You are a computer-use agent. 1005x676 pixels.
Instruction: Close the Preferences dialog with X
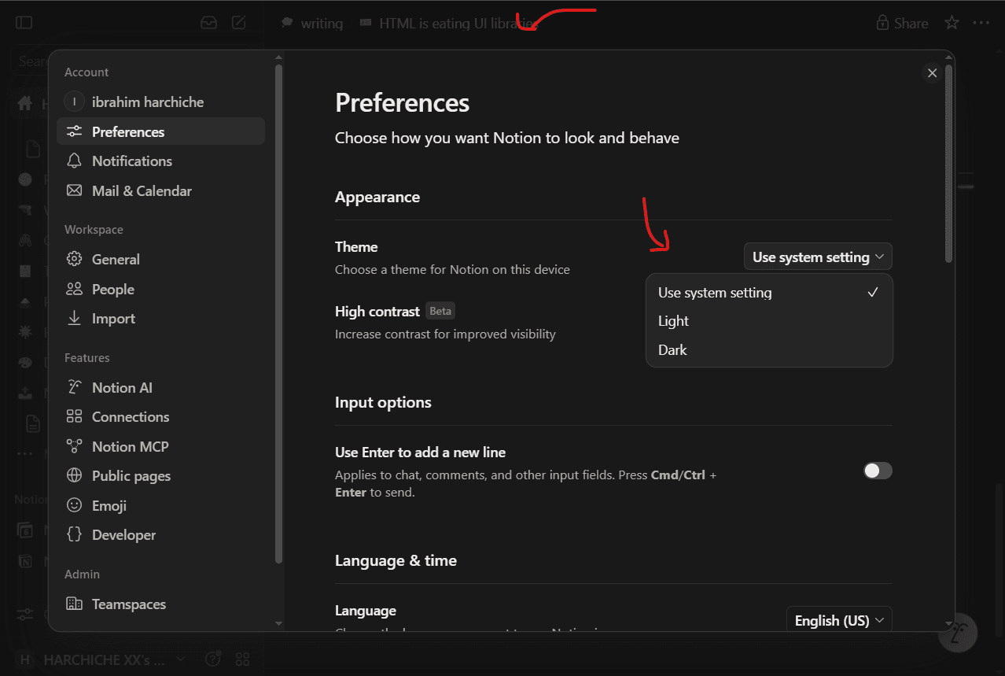click(x=932, y=73)
